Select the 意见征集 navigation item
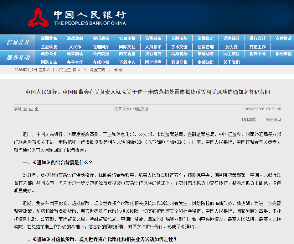 tap(179, 62)
